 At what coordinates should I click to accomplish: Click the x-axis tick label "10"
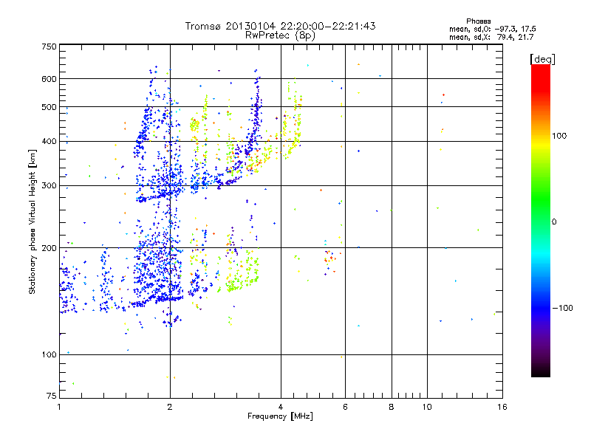point(427,407)
